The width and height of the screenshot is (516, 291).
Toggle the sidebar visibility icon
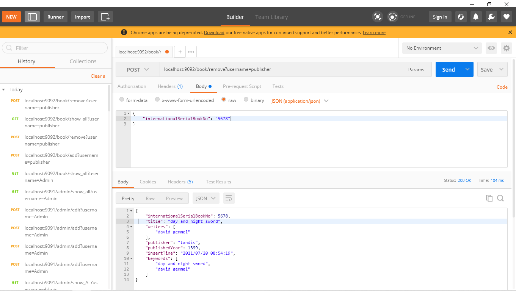(x=32, y=16)
